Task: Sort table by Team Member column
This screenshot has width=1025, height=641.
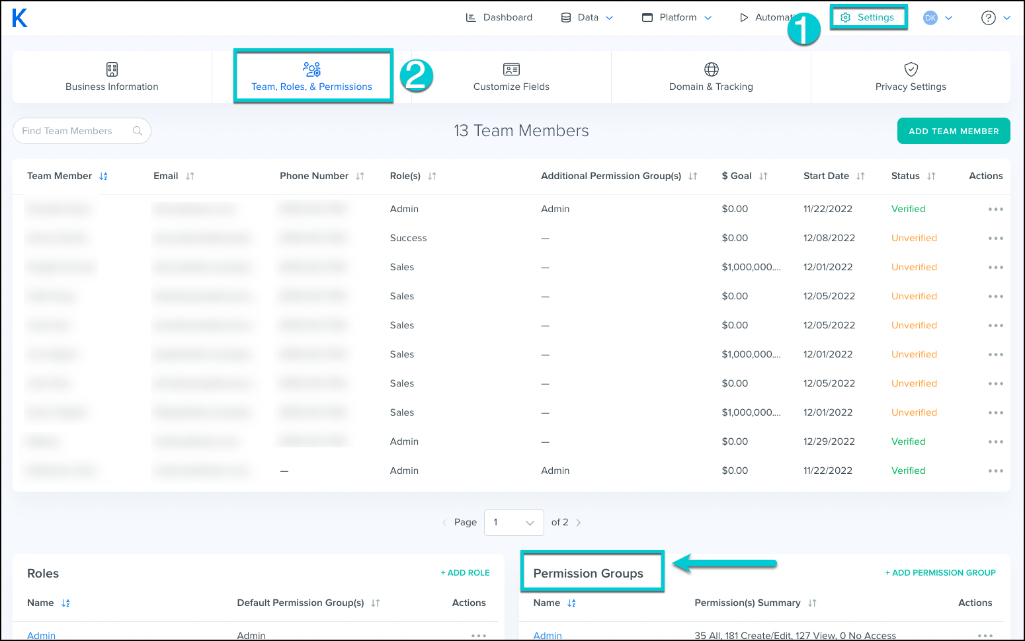Action: click(x=103, y=176)
